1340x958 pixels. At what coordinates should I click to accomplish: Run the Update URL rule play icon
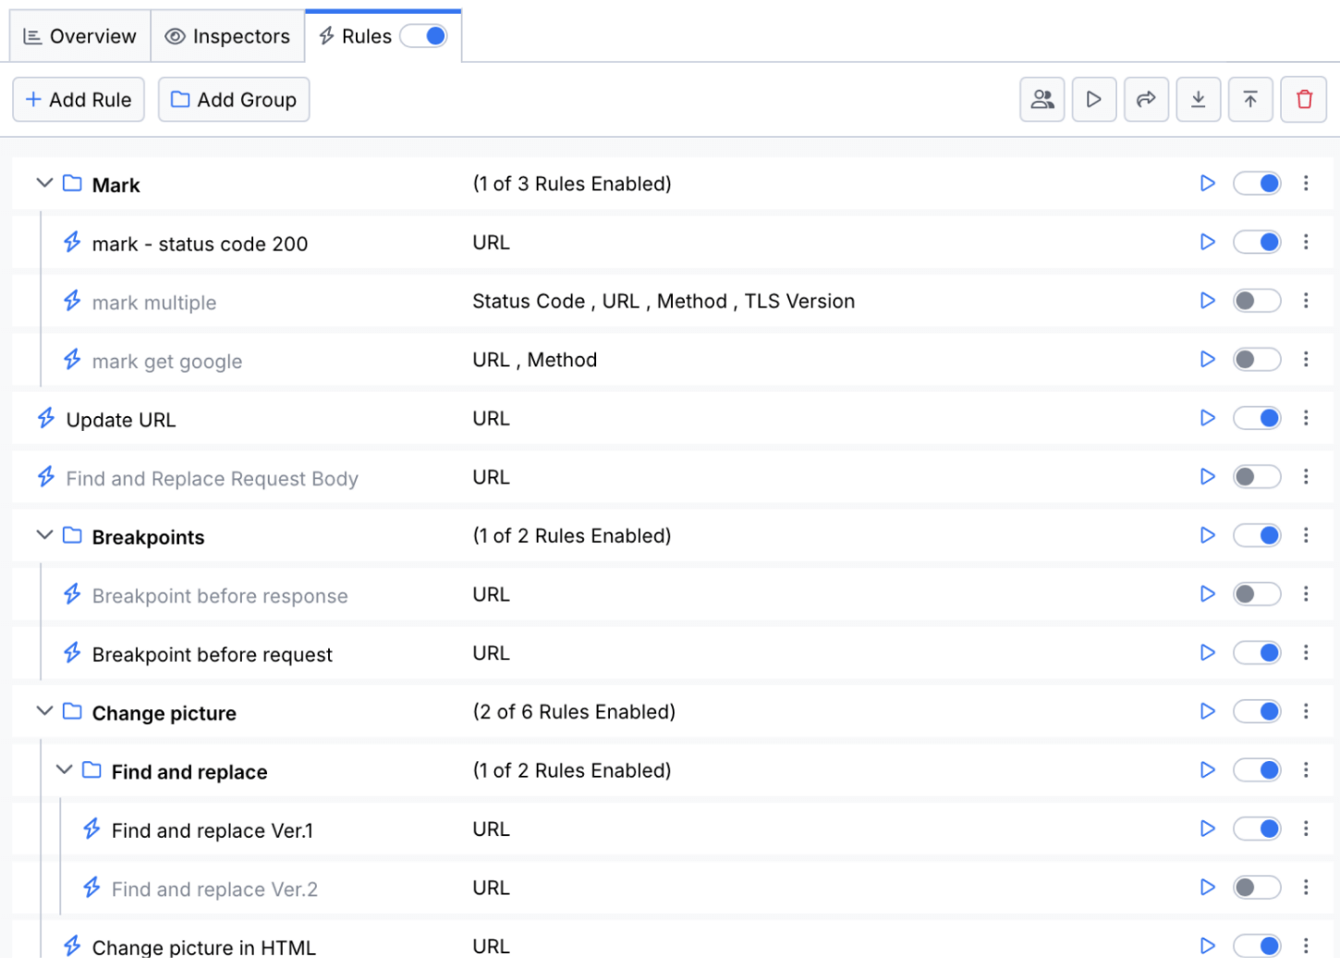[x=1207, y=418]
